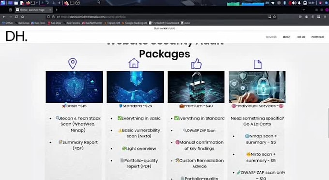Open the Individual Services lock image
The width and height of the screenshot is (329, 180).
coord(257,87)
